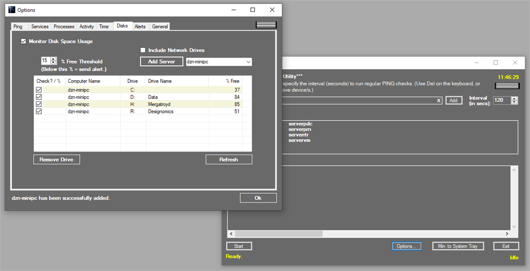
Task: Click the striped bar icon in Options
Action: click(x=266, y=25)
